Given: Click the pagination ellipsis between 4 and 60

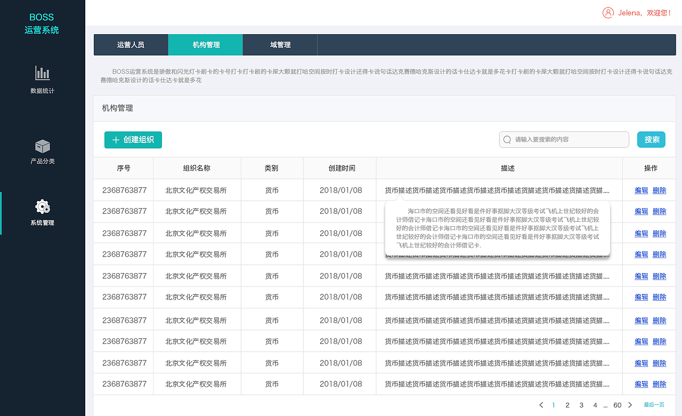Looking at the screenshot, I should 605,406.
